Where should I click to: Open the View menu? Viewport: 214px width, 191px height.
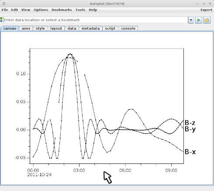(x=26, y=10)
